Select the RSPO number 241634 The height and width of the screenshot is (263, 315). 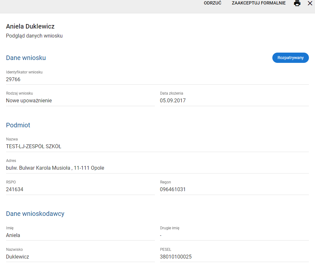click(x=15, y=189)
